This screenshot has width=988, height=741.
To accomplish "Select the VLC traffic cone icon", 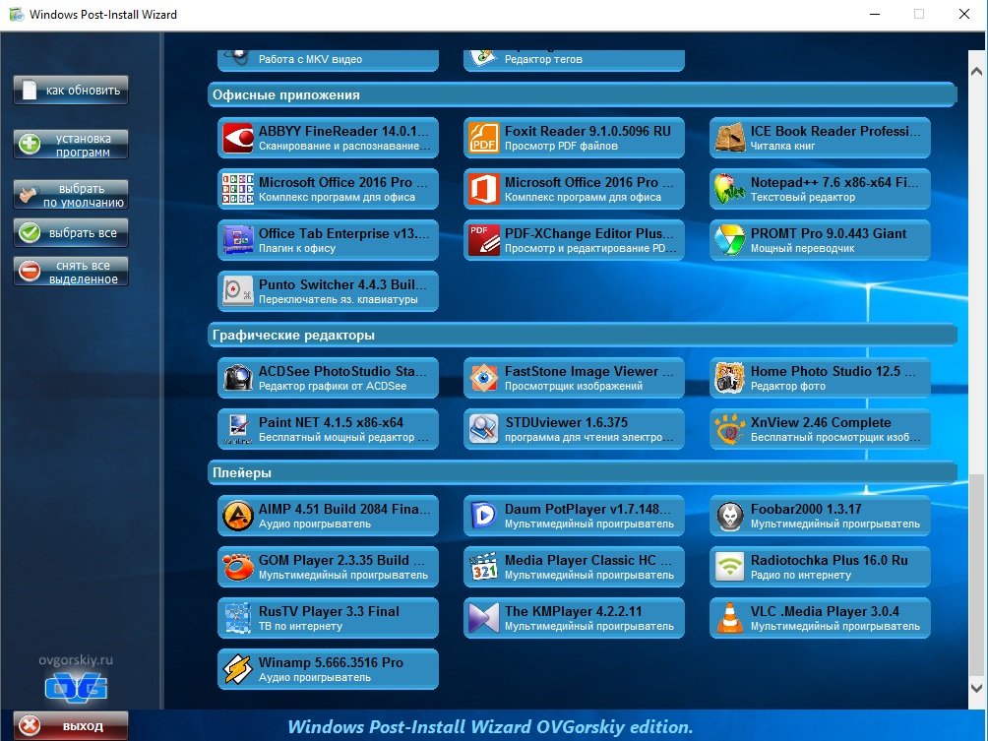I will click(729, 618).
